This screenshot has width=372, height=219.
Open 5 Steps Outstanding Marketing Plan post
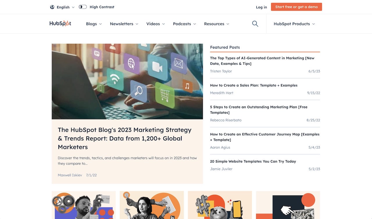click(x=259, y=110)
